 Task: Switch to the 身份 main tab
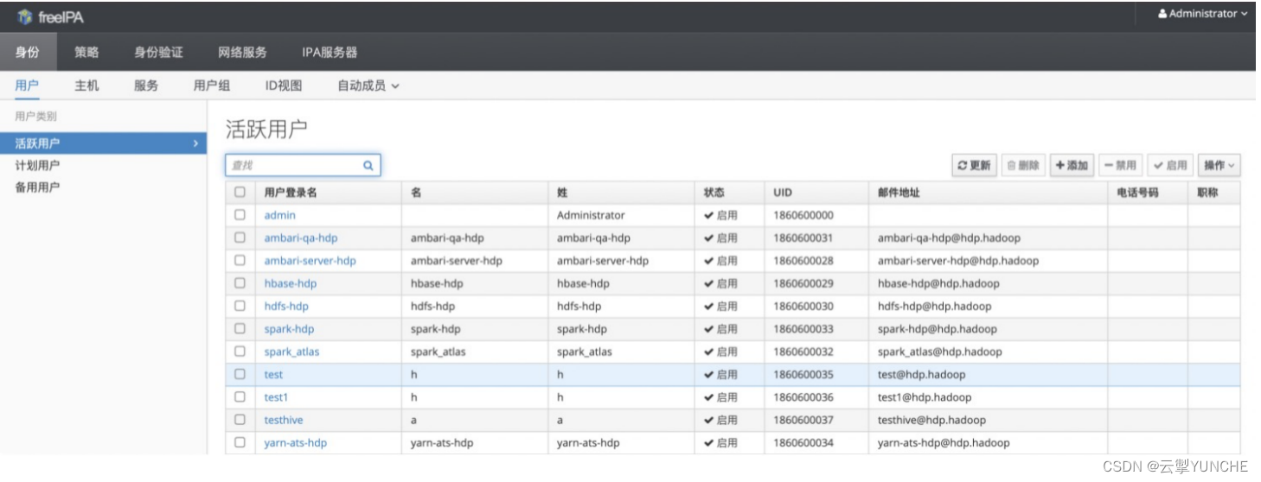[x=28, y=52]
